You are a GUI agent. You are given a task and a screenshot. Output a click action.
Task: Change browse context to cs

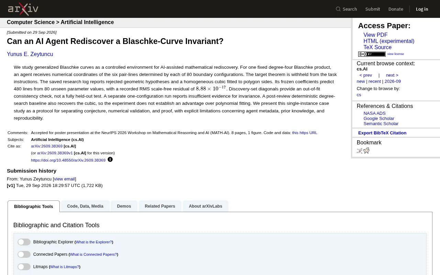click(359, 95)
